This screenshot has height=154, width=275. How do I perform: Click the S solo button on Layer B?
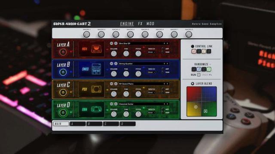pos(116,64)
